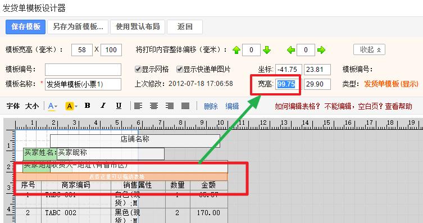423x223 pixels.
Task: Click the 删除 link
Action: 211,106
